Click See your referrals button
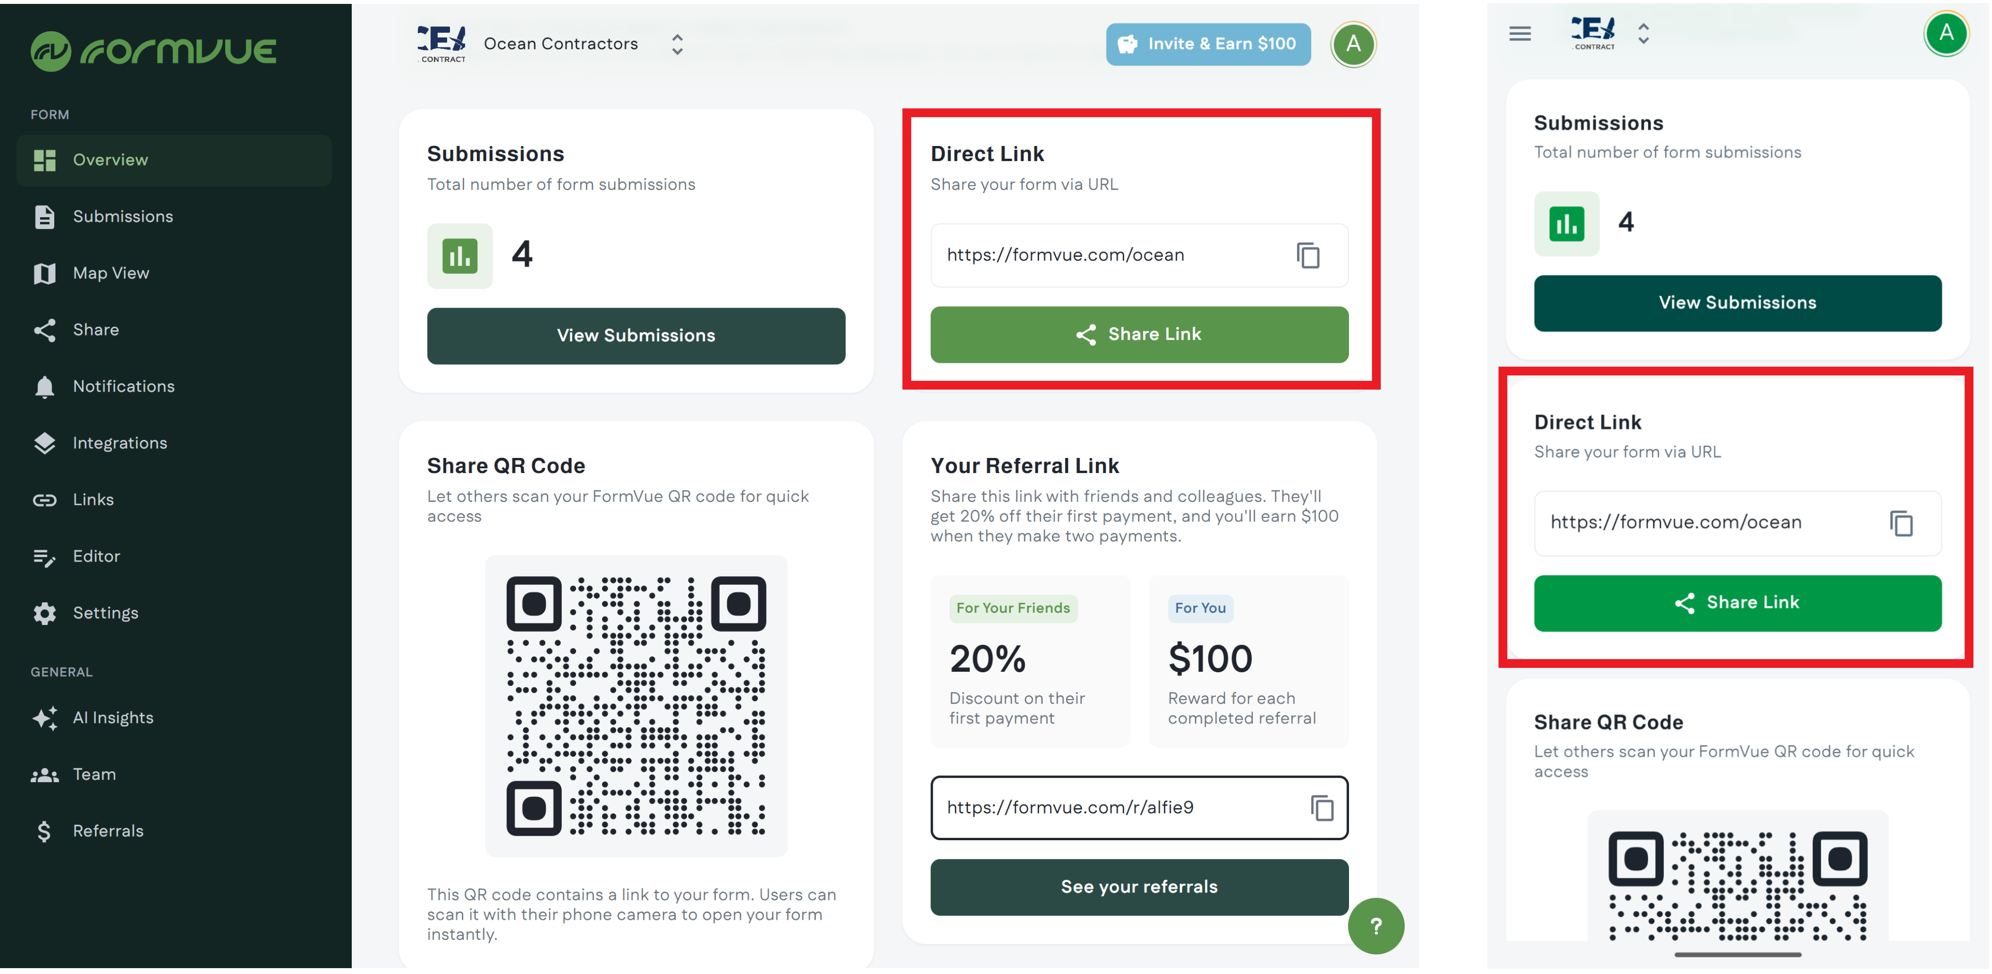 (1138, 887)
